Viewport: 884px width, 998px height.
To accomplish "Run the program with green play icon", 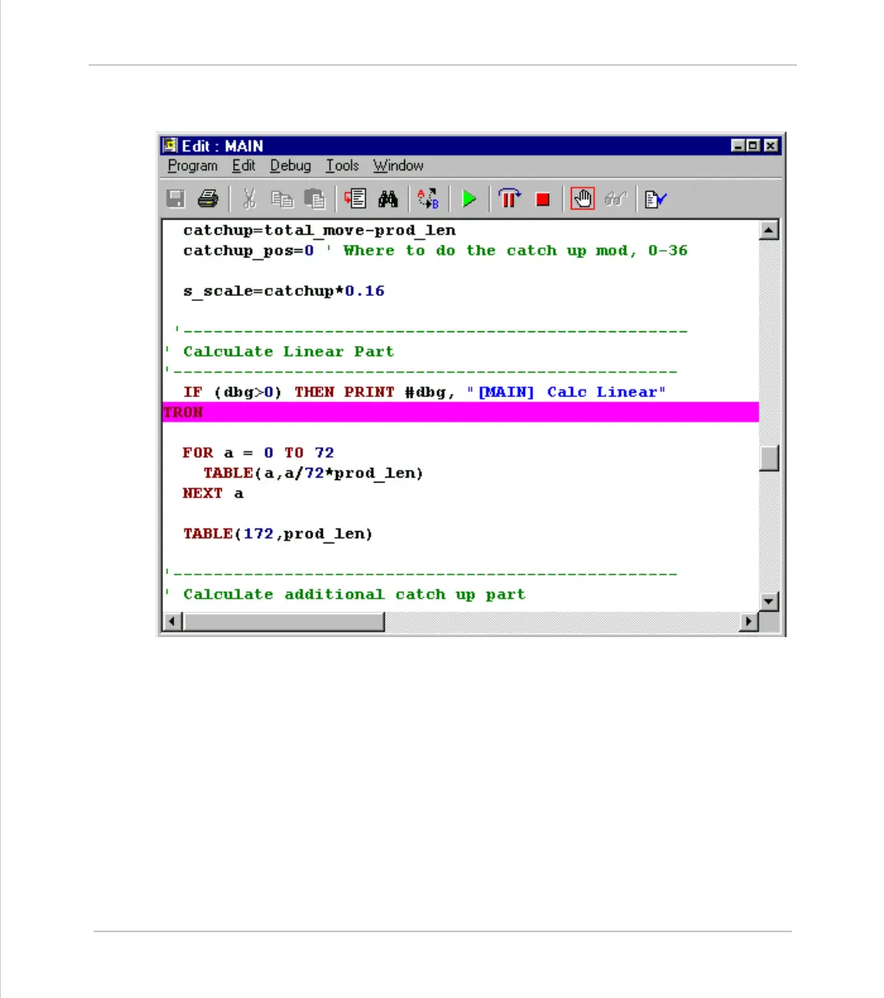I will (x=469, y=198).
